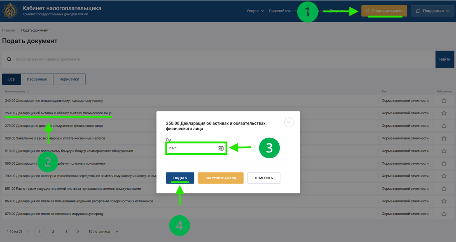Click the ОТМЕНИТЬ button
Viewport: 456px width, 242px height.
click(x=264, y=178)
